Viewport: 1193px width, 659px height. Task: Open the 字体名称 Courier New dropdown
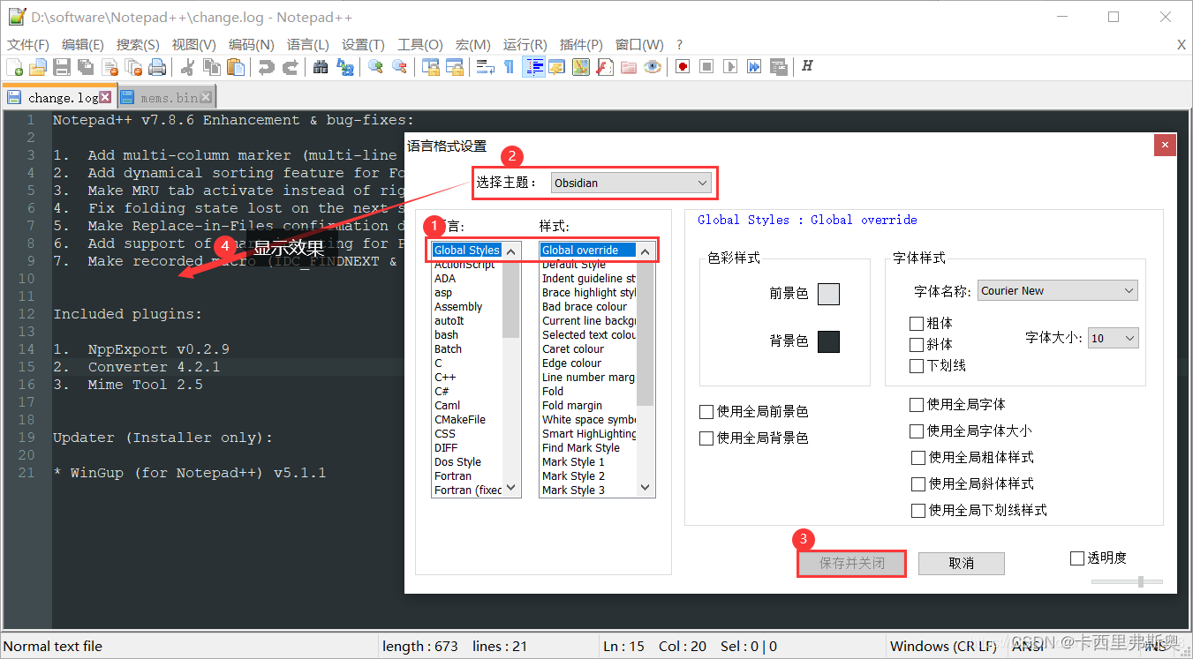click(x=1057, y=290)
